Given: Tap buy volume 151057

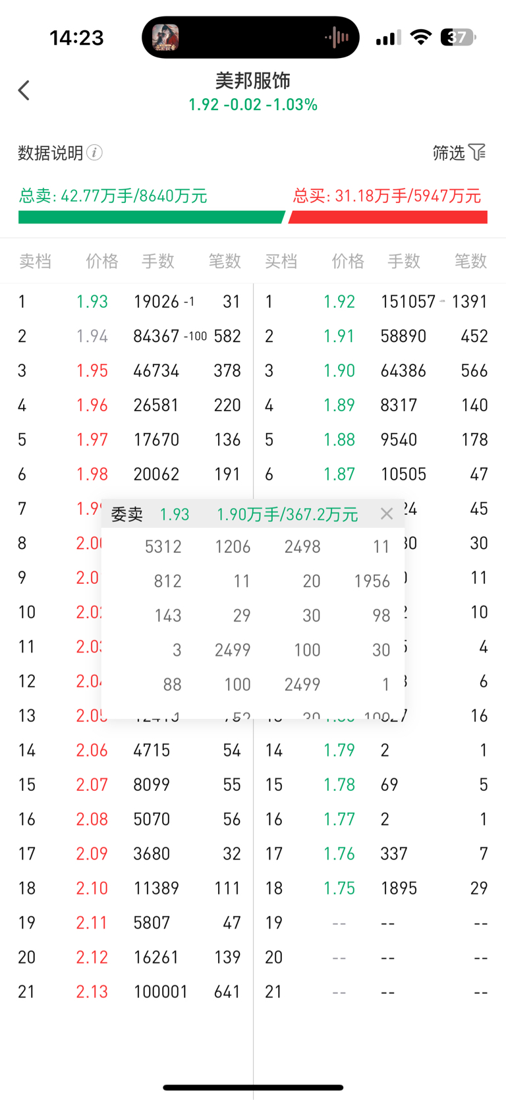Looking at the screenshot, I should coord(408,302).
